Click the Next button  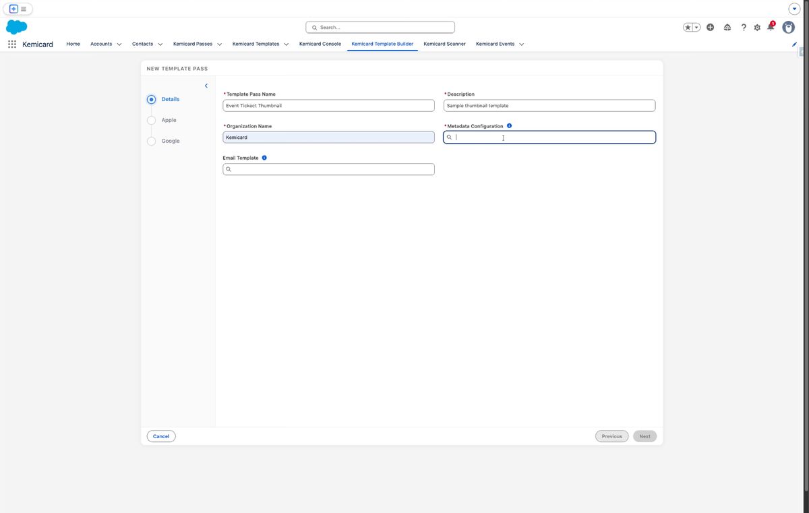[x=645, y=436]
